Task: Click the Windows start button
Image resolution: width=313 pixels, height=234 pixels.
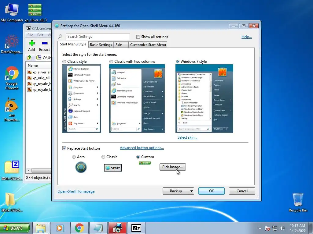Action: [x=15, y=228]
